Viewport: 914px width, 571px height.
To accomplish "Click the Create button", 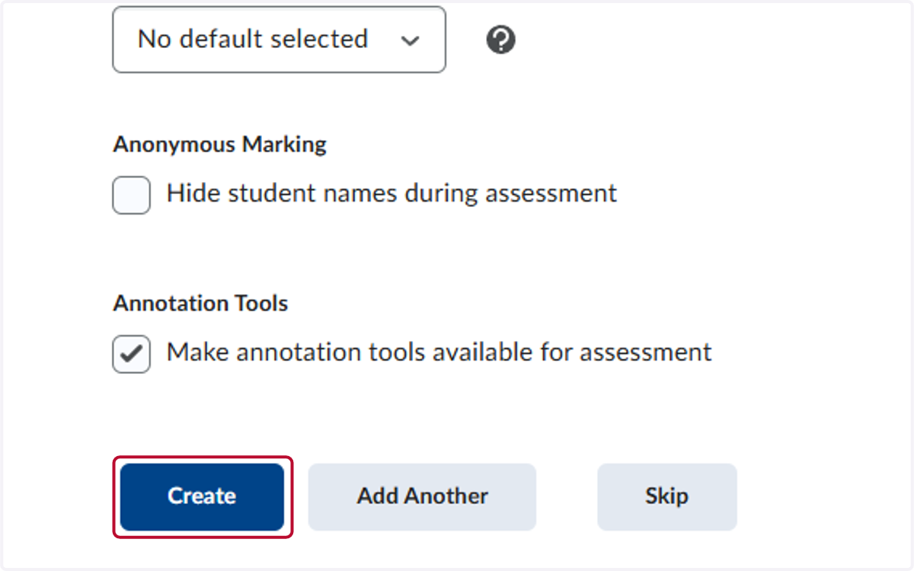I will pyautogui.click(x=202, y=497).
